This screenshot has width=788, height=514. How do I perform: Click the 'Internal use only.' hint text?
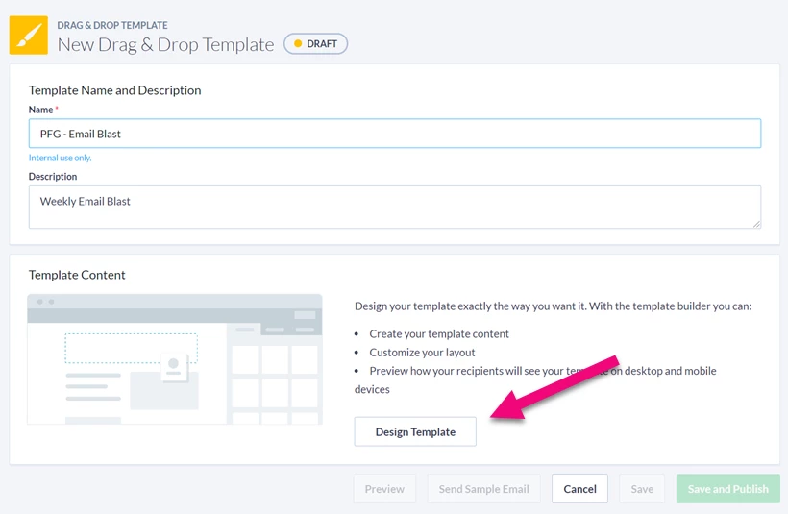(60, 158)
